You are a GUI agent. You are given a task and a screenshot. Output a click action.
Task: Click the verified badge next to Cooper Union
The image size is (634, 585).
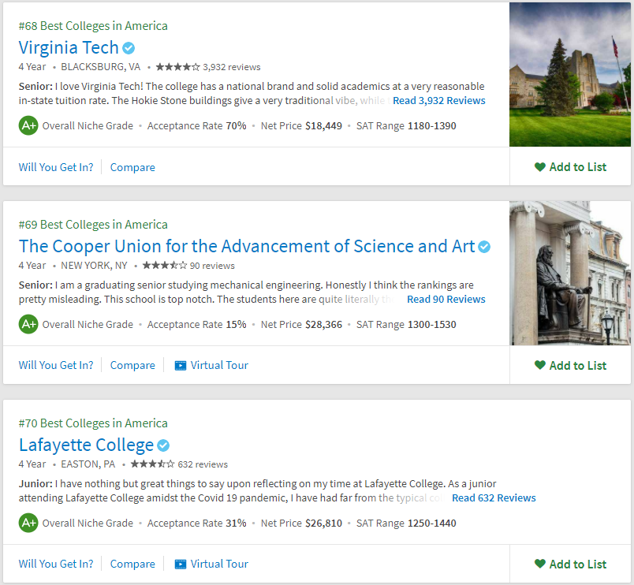point(484,247)
